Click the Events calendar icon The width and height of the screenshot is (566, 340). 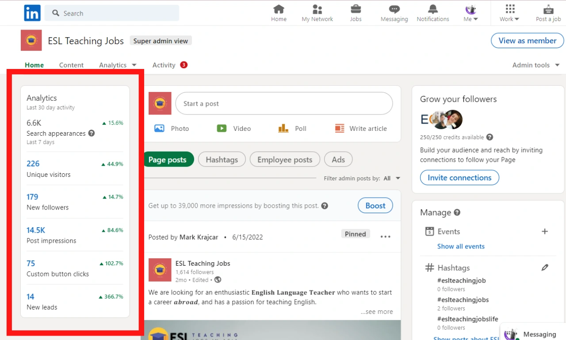pos(429,231)
